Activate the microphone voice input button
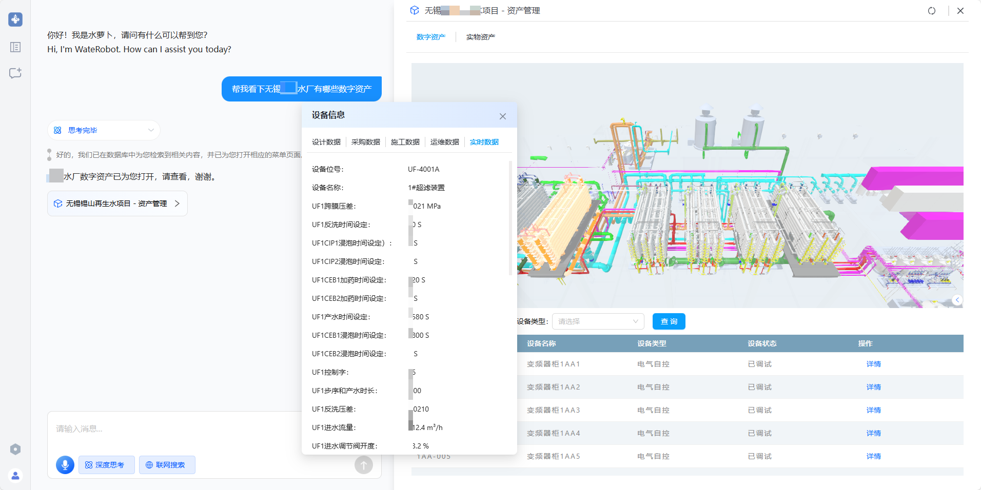Viewport: 981px width, 490px height. [65, 465]
